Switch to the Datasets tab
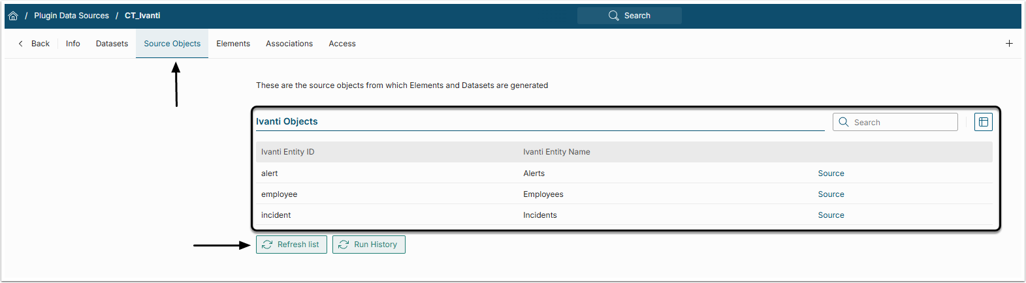Image resolution: width=1026 pixels, height=283 pixels. tap(112, 44)
